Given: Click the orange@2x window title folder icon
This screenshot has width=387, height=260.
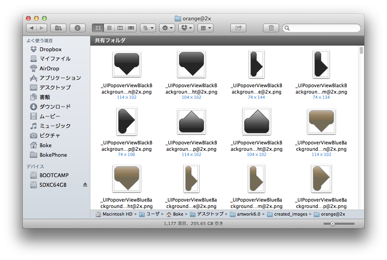Looking at the screenshot, I should pyautogui.click(x=178, y=18).
